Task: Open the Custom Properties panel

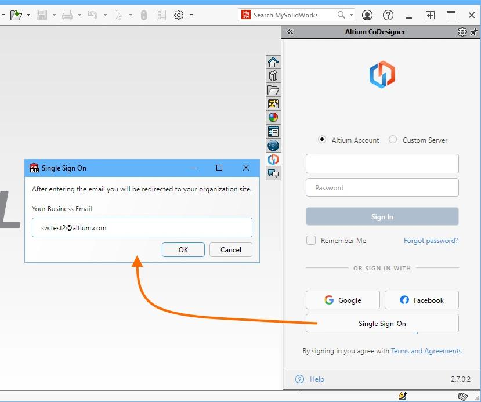Action: coord(273,132)
